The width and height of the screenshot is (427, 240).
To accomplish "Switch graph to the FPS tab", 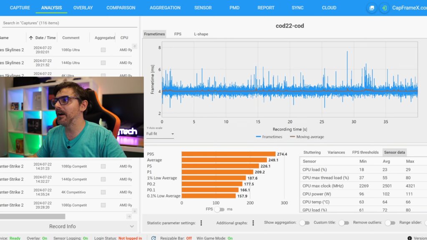I will tap(178, 34).
